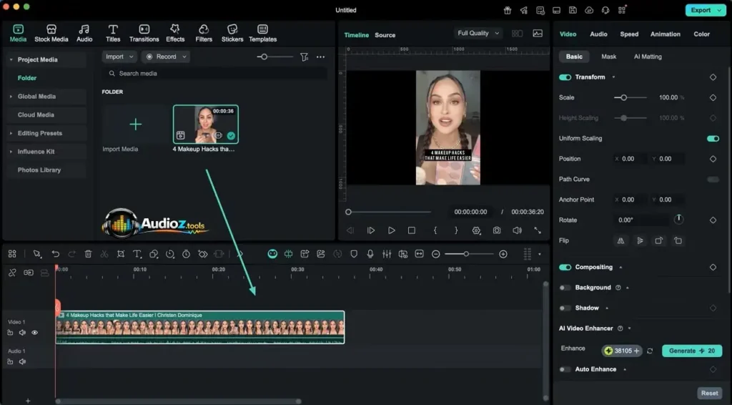Viewport: 732px width, 405px height.
Task: Select the crop tool in timeline toolbar
Action: (x=120, y=254)
